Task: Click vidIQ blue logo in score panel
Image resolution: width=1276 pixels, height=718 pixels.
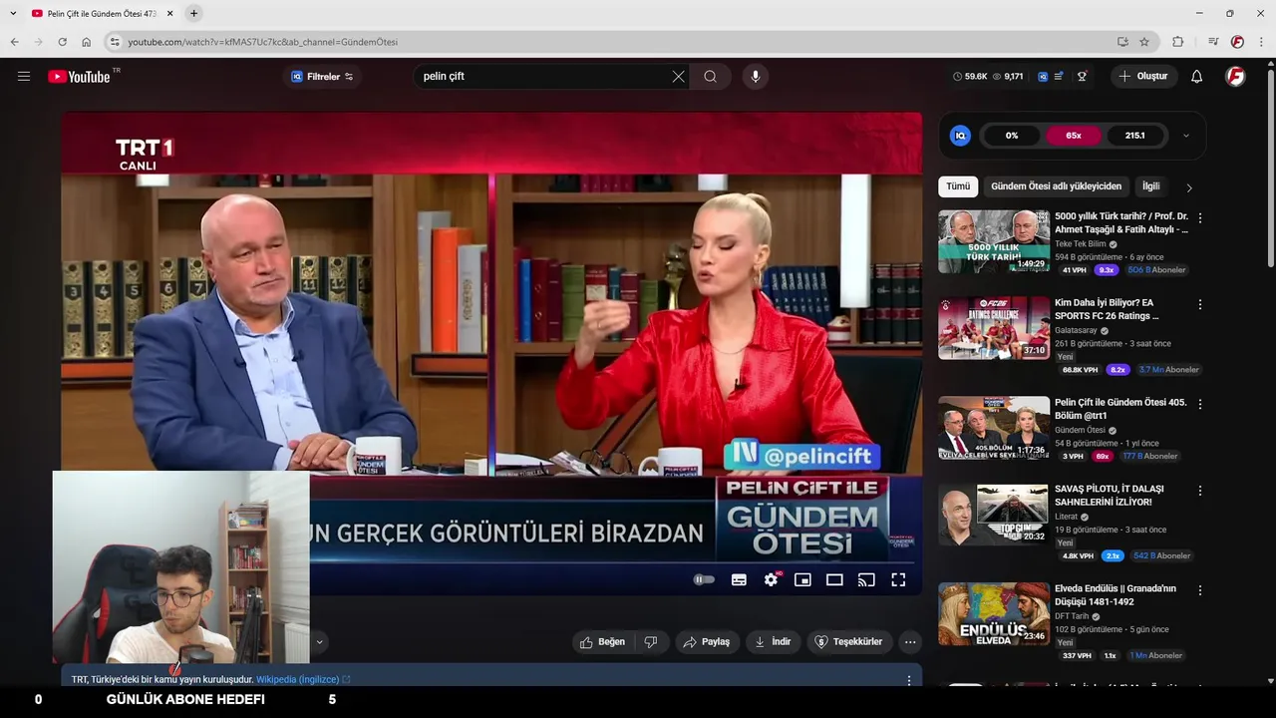Action: (x=960, y=136)
